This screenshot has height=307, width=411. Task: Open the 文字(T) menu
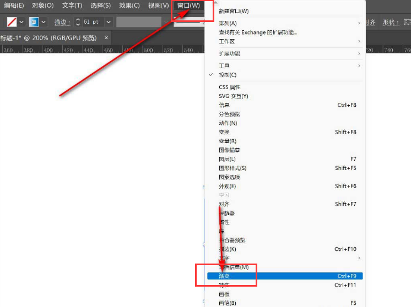tap(72, 6)
